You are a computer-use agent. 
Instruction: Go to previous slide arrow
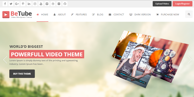tap(5, 60)
